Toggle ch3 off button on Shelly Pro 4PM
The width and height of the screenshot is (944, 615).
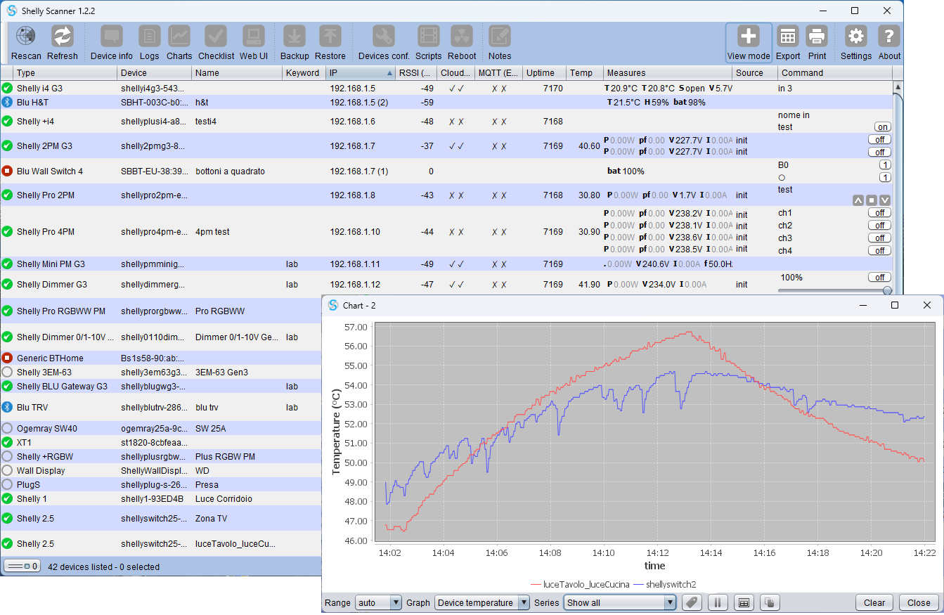pyautogui.click(x=879, y=238)
